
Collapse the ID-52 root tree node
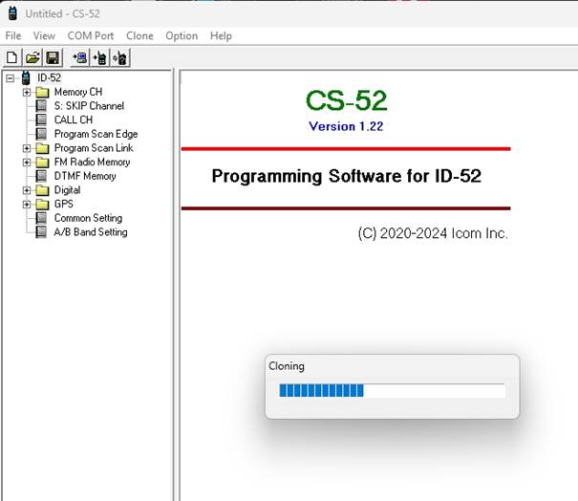(x=10, y=78)
